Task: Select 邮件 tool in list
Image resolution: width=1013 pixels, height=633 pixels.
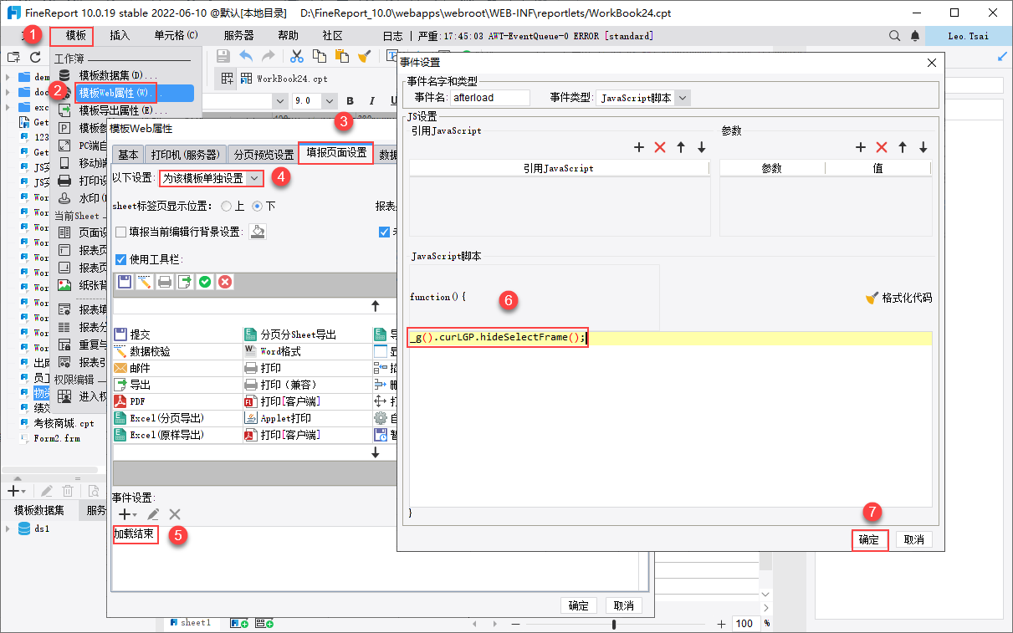Action: pos(177,368)
